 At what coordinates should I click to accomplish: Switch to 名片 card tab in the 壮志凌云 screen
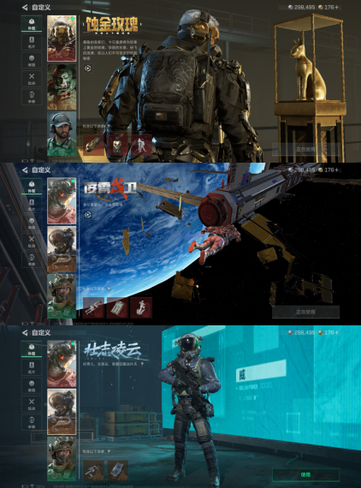click(32, 367)
